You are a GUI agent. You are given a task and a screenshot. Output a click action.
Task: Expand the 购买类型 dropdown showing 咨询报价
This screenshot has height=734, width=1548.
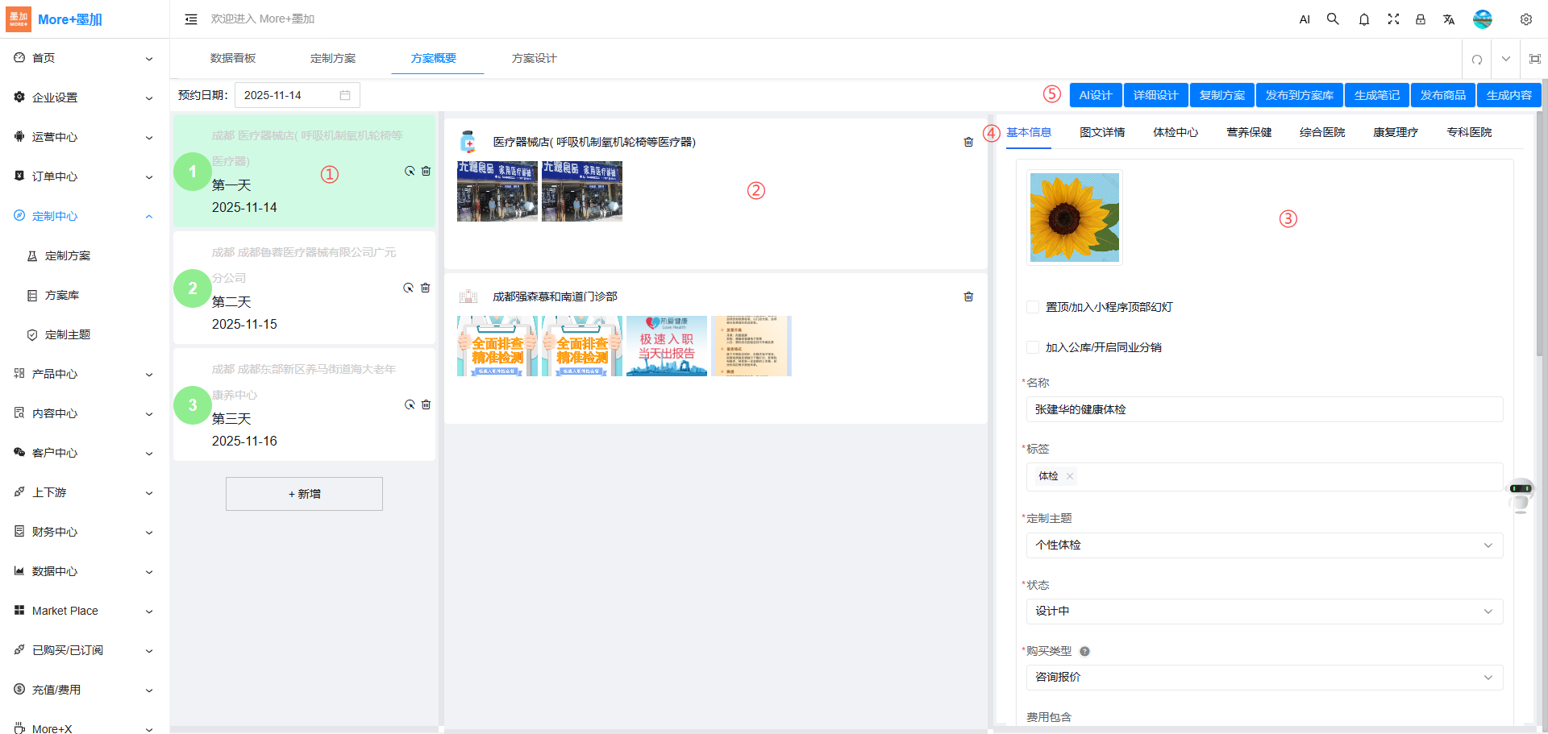click(x=1263, y=678)
